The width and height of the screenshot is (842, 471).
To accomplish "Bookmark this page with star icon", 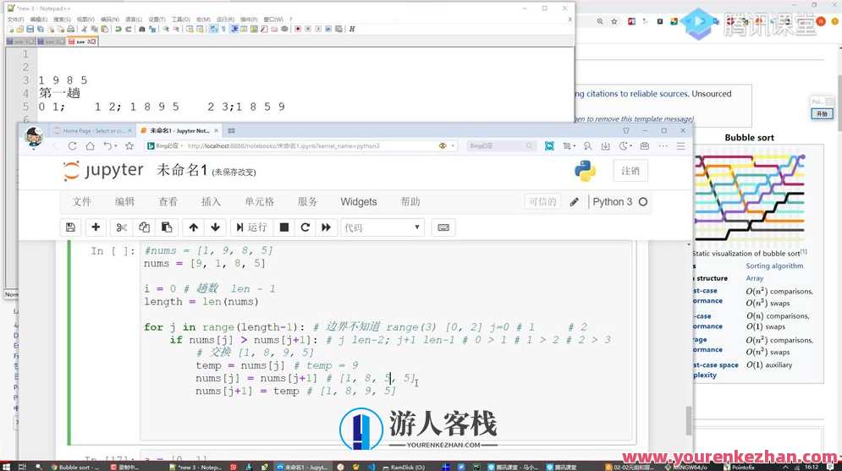I will tap(129, 146).
